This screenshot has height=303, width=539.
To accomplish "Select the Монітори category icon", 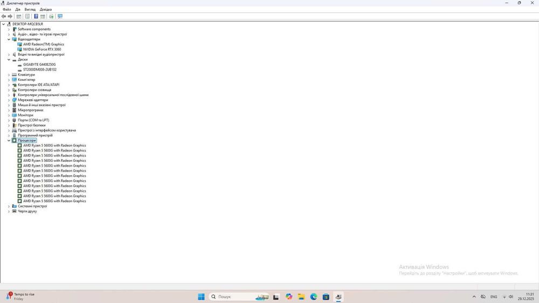I will [14, 115].
